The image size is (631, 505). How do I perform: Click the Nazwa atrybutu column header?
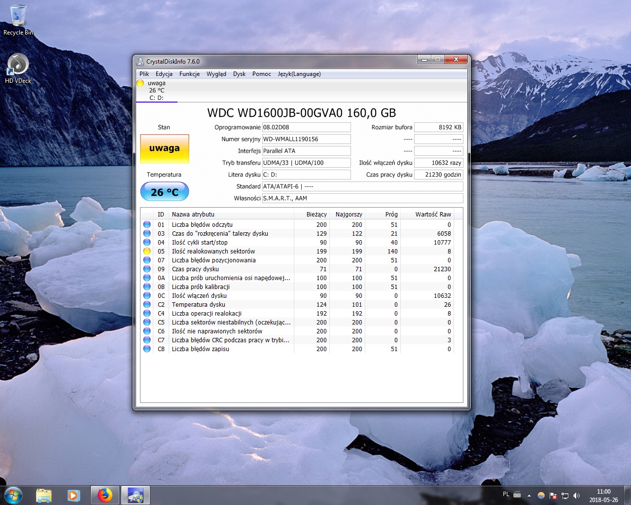click(231, 214)
